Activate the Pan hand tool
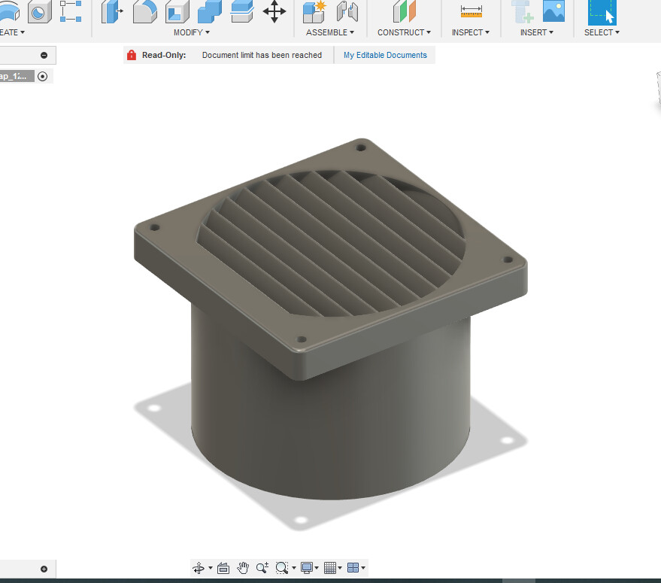Screen dimensions: 661x583 (243, 568)
